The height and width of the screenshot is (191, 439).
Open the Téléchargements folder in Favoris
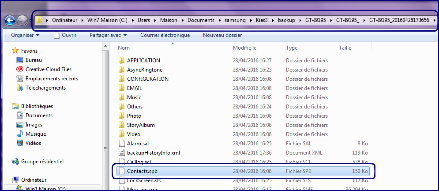tap(45, 88)
